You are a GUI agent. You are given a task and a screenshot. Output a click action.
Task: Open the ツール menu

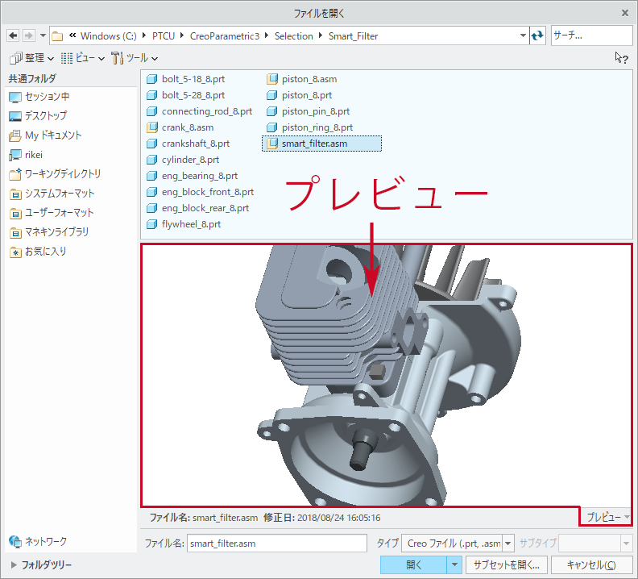[x=135, y=58]
